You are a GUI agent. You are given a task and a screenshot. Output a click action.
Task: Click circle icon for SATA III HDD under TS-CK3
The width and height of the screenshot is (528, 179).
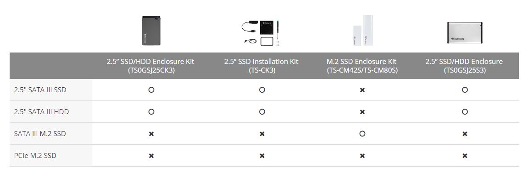point(262,111)
